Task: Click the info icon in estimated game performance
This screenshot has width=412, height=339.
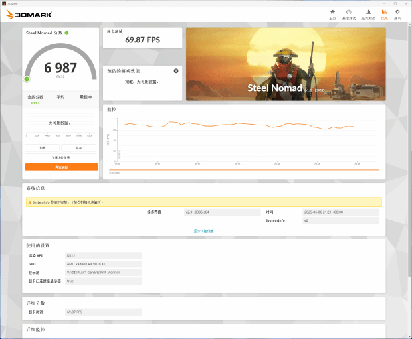Action: click(176, 71)
